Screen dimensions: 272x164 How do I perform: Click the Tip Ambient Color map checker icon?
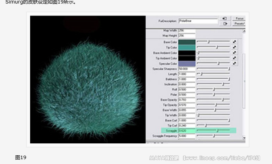(234, 58)
